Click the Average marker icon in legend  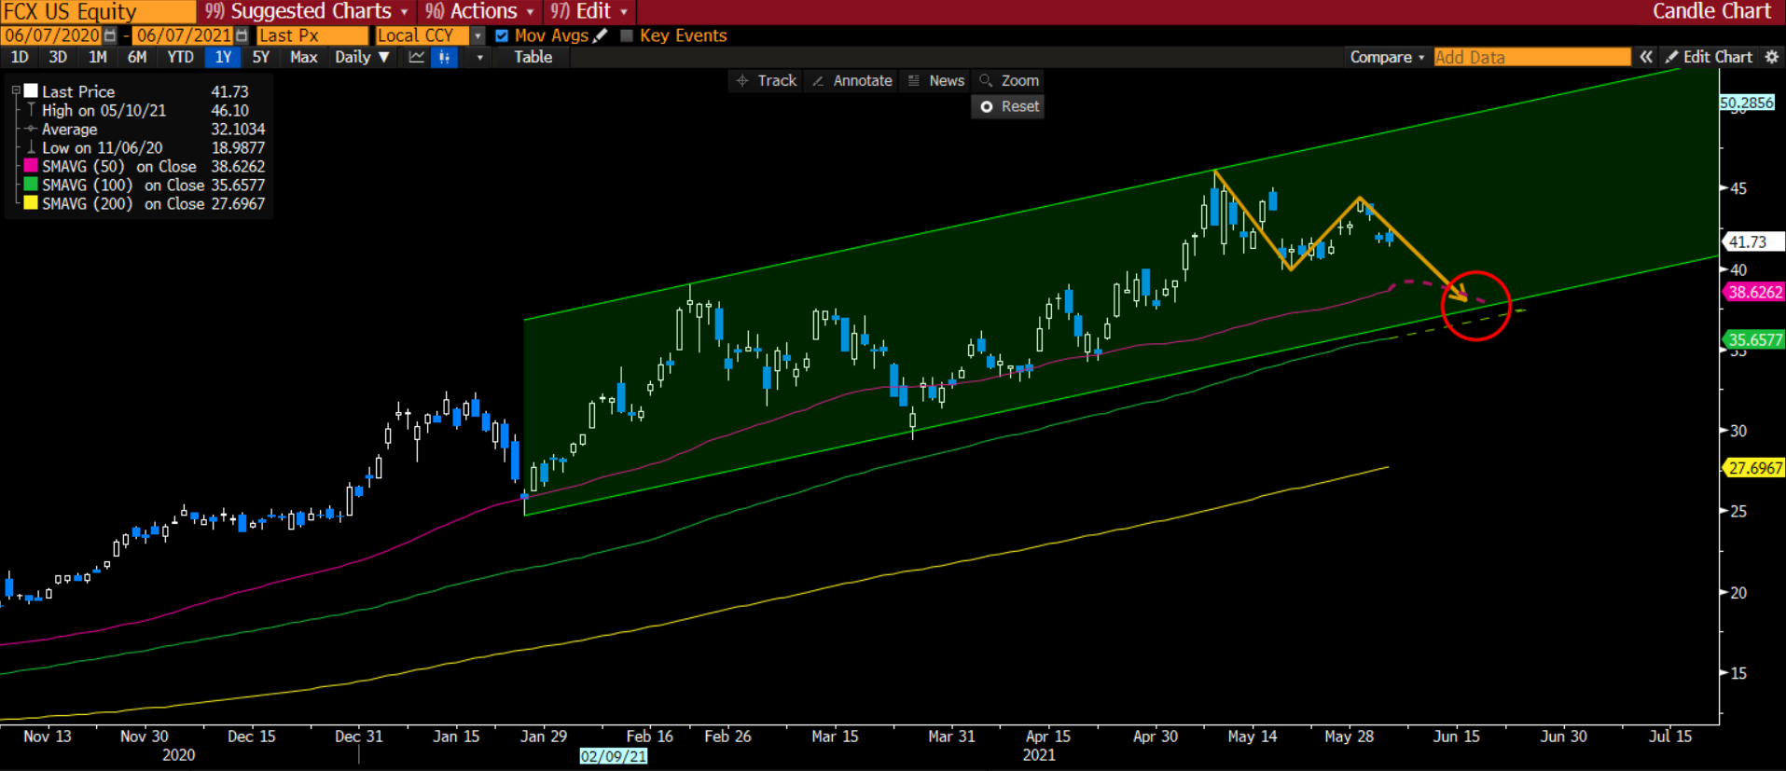31,129
